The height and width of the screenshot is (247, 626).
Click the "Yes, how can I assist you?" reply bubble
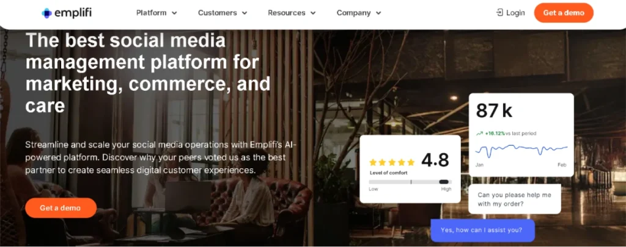pyautogui.click(x=482, y=231)
